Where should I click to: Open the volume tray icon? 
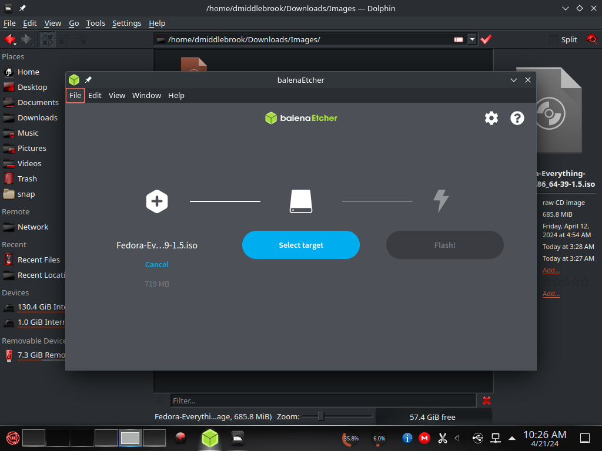[457, 438]
